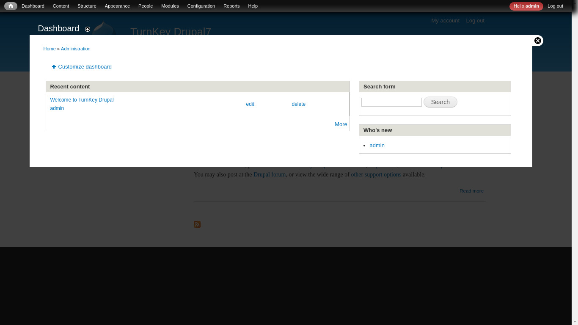
Task: Open the Modules admin page
Action: coord(170,6)
